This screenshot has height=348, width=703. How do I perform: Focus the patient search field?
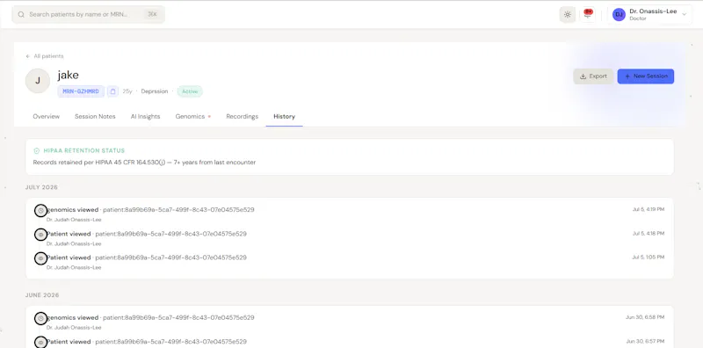coord(89,14)
